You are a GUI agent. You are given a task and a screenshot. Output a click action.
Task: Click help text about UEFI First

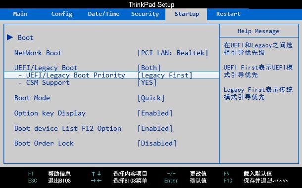click(x=258, y=71)
